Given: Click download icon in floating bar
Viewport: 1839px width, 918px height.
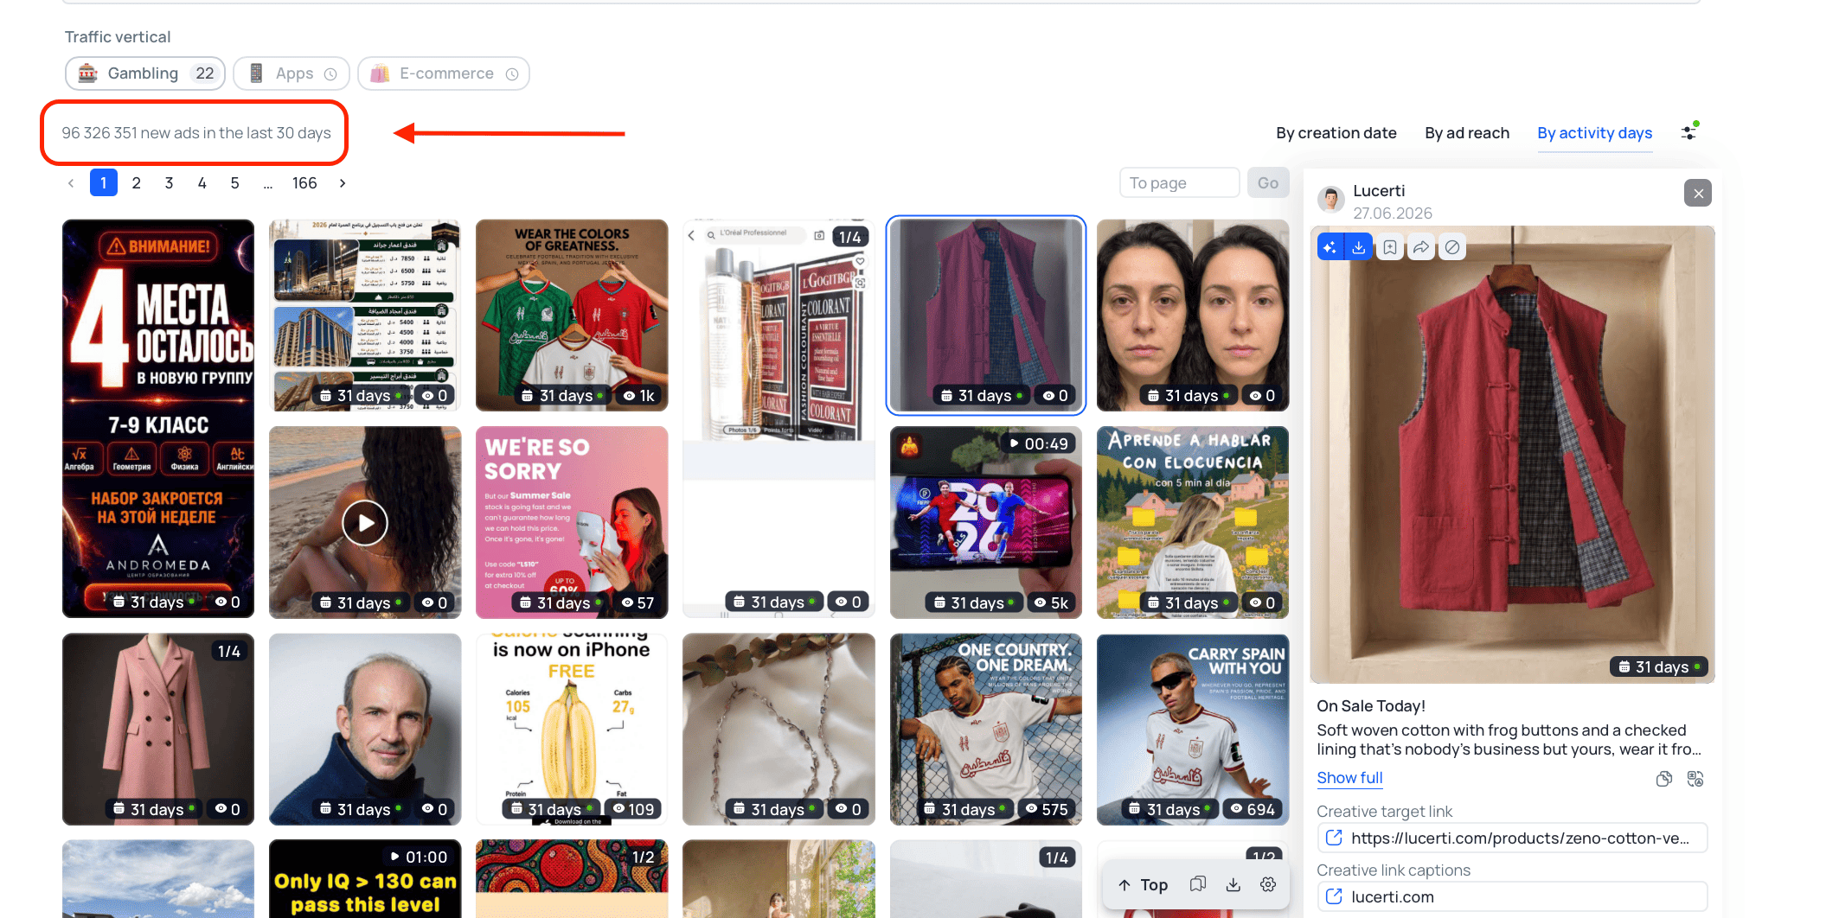Looking at the screenshot, I should click(1233, 884).
